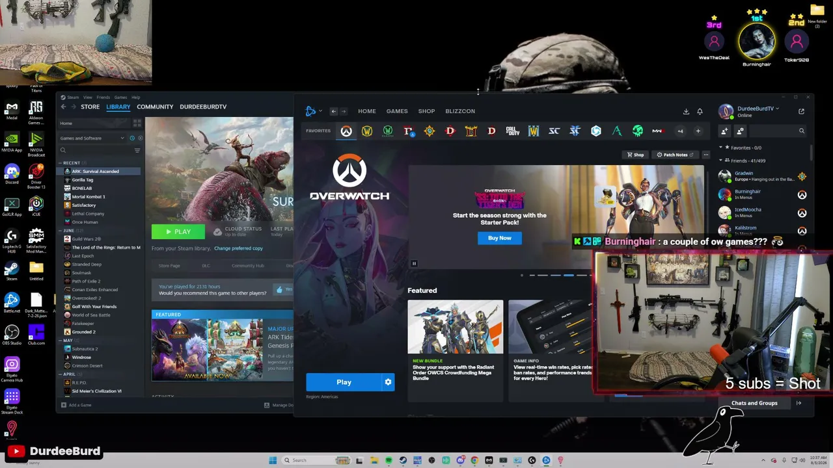The width and height of the screenshot is (833, 468).
Task: Click Add a Game in Steam
Action: click(77, 405)
